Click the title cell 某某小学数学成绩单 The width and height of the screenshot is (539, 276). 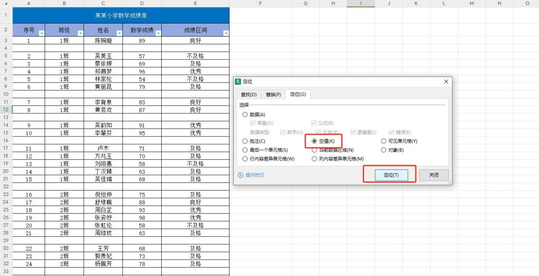click(x=121, y=16)
